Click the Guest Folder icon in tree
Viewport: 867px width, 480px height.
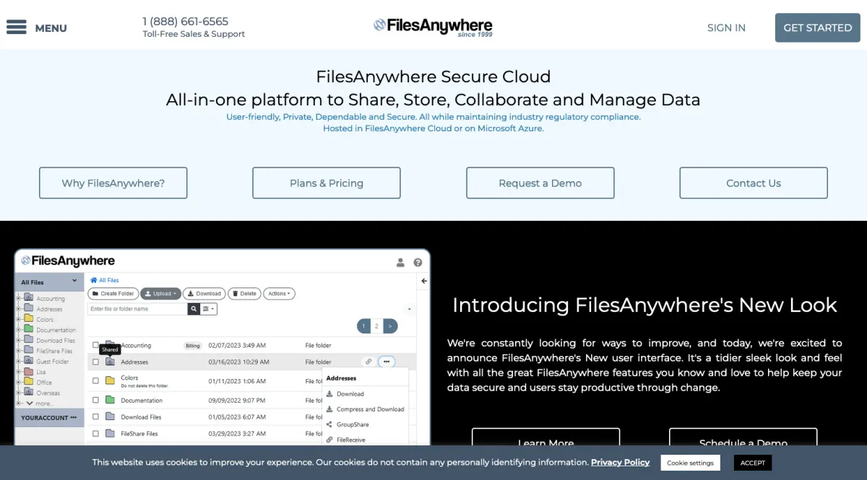pyautogui.click(x=29, y=361)
